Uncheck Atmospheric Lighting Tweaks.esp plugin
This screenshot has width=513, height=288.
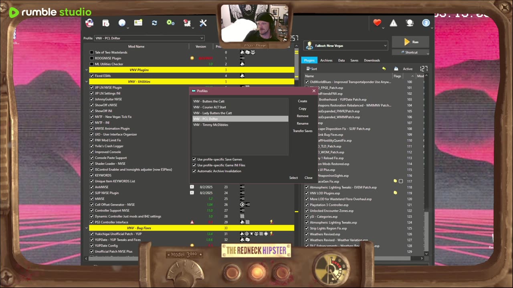[307, 222]
